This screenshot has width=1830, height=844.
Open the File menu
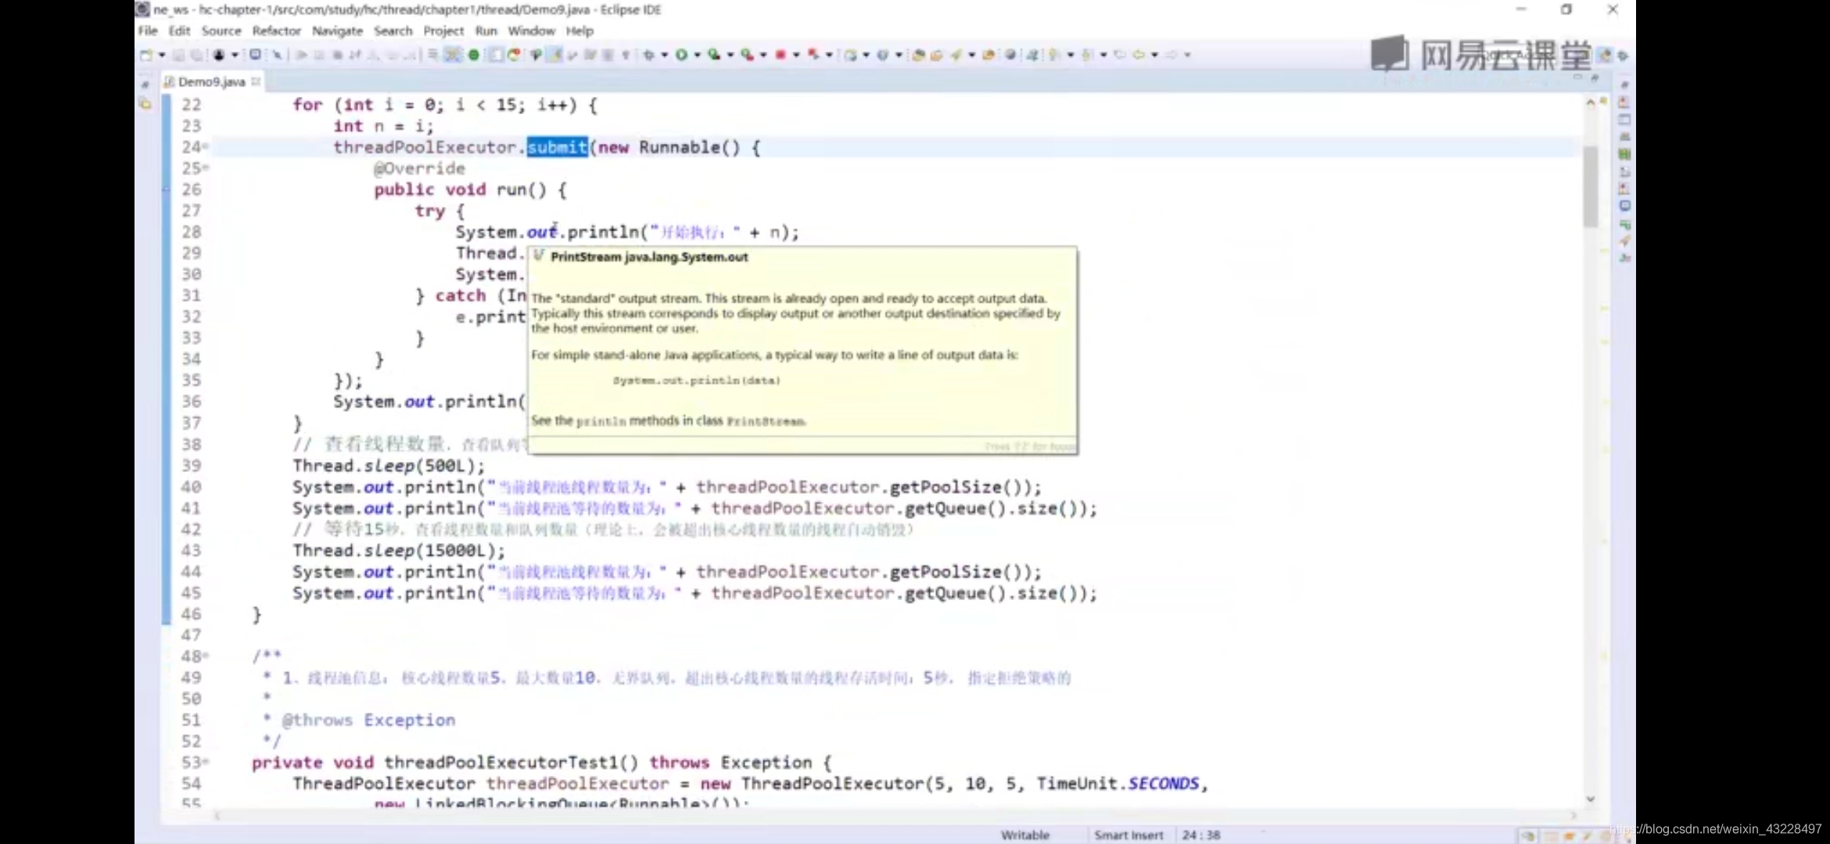pos(147,30)
